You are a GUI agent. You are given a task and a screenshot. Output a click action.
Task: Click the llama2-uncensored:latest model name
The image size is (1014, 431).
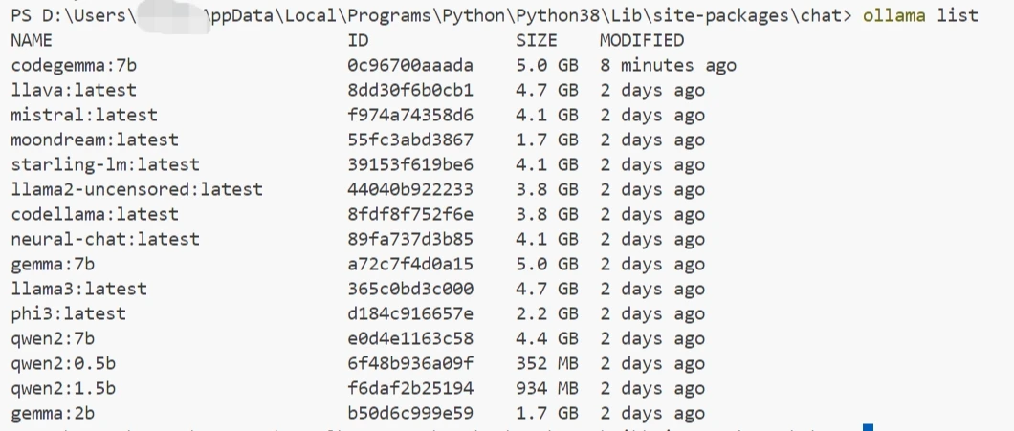[136, 189]
